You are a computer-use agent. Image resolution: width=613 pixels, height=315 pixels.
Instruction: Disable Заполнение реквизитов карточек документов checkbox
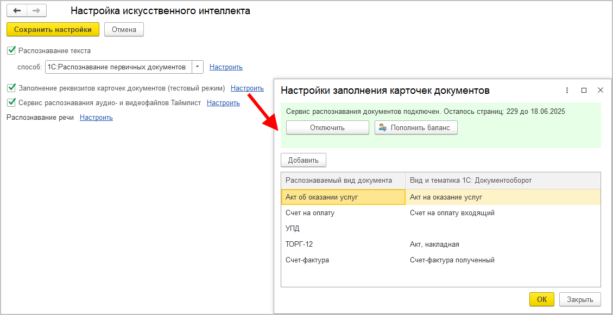tap(11, 88)
